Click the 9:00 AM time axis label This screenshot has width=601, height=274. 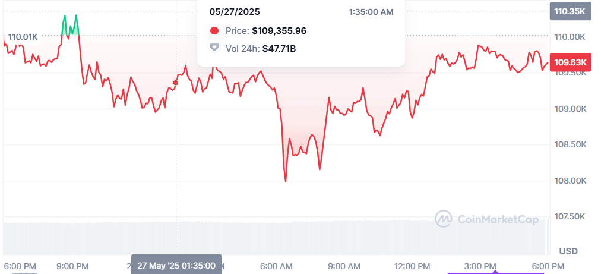point(344,265)
